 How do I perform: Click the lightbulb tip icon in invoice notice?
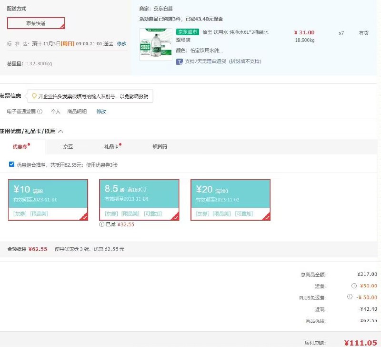pyautogui.click(x=34, y=96)
